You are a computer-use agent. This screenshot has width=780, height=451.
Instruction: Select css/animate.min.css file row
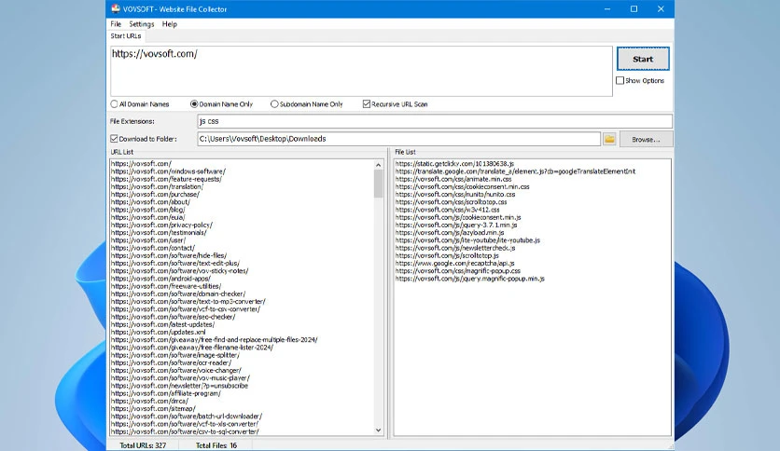[453, 179]
